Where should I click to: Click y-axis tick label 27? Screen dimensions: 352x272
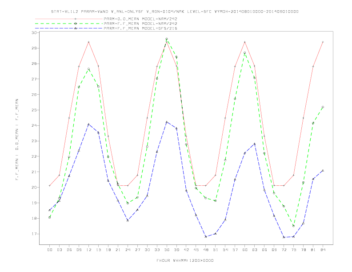pos(34,79)
